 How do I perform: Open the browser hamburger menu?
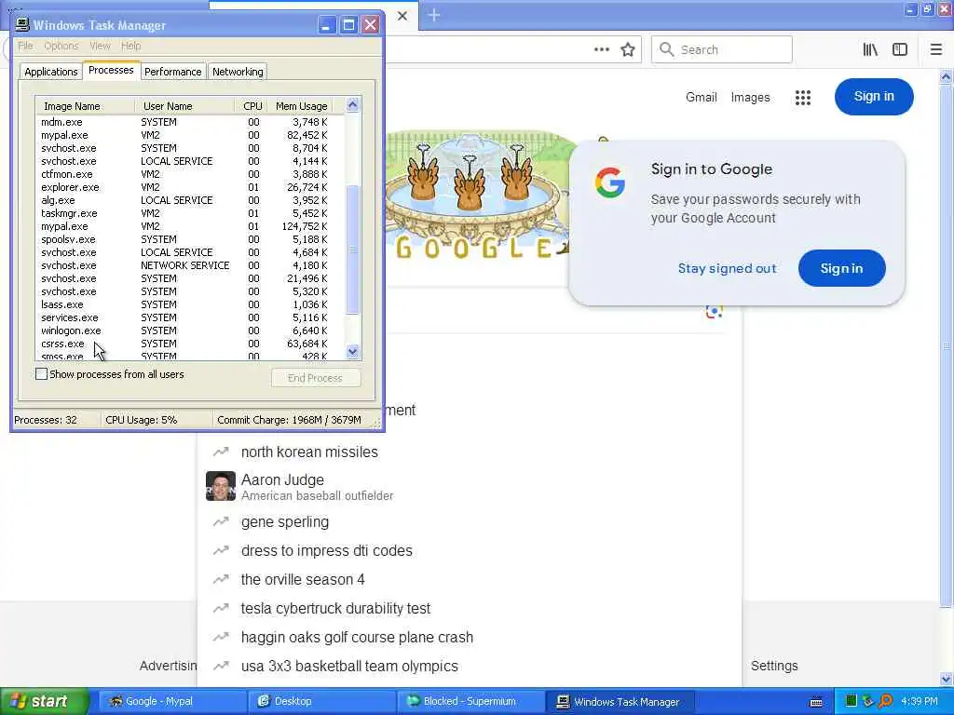point(935,50)
